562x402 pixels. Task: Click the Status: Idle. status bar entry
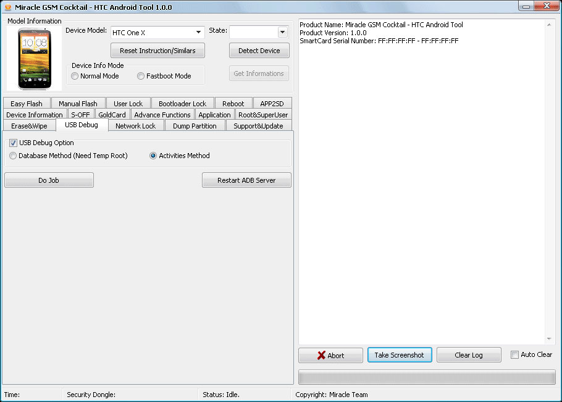point(221,395)
